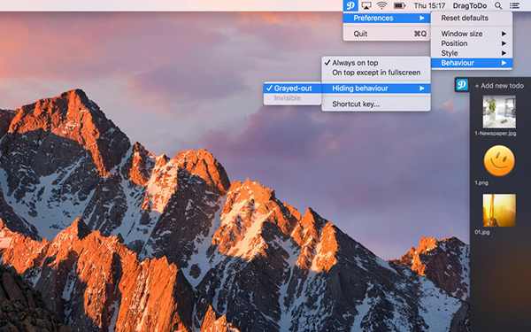This screenshot has width=531, height=332.
Task: Click the DragToDo icon in menu bar
Action: click(x=350, y=5)
